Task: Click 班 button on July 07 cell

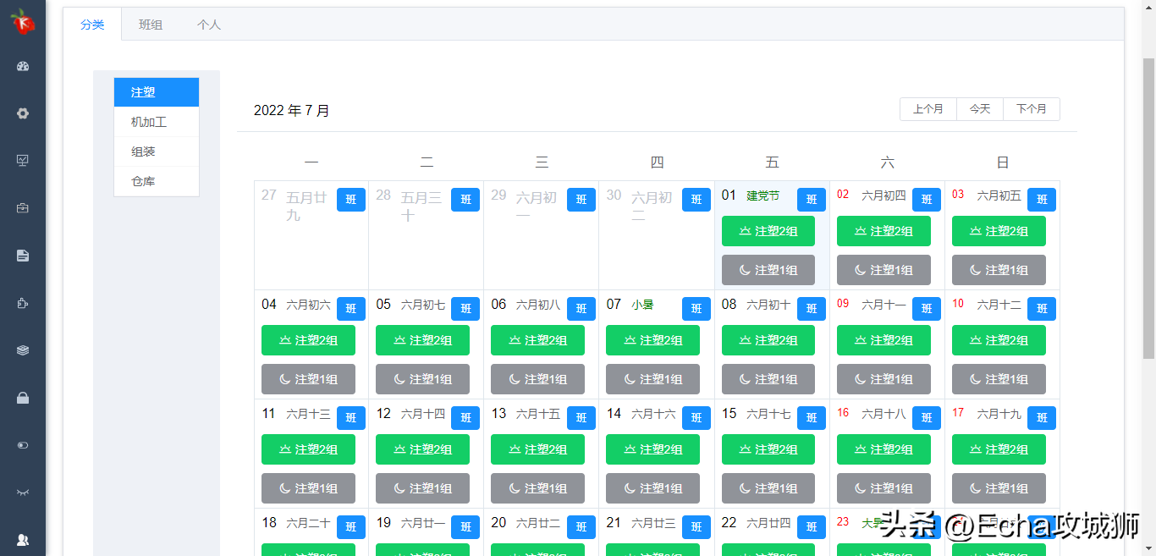Action: (696, 309)
